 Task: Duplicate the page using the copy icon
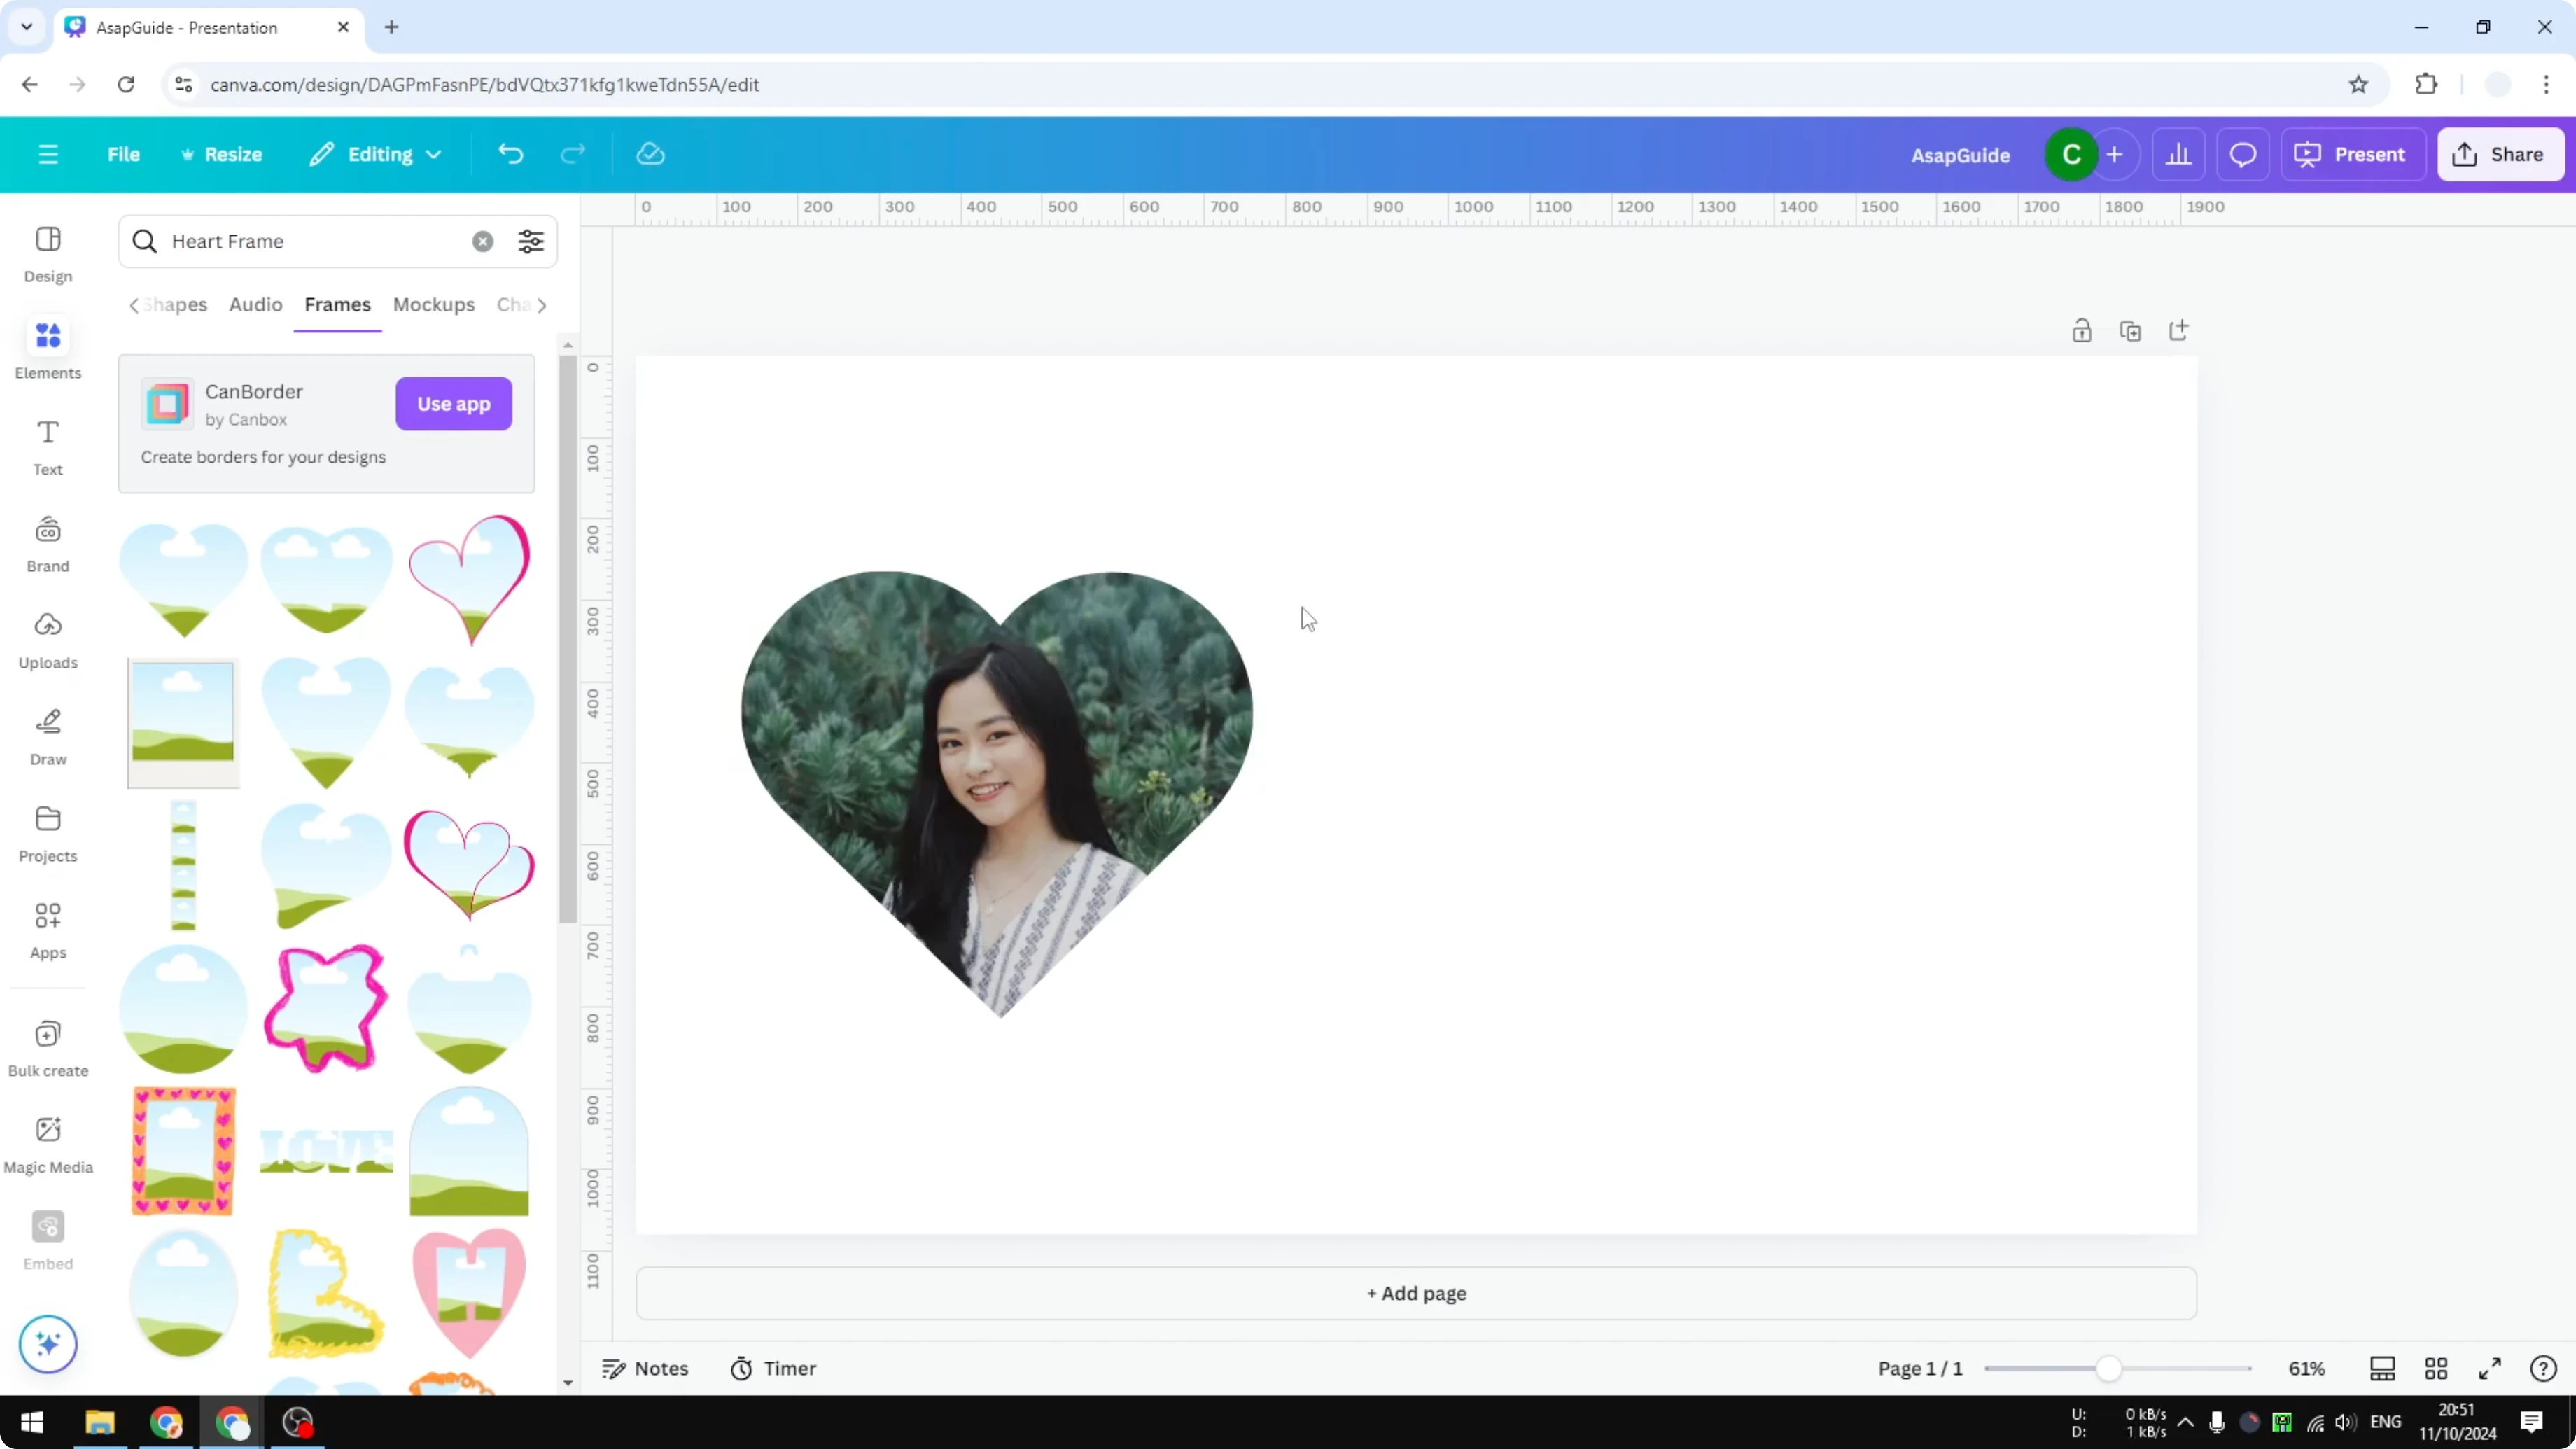[2131, 330]
